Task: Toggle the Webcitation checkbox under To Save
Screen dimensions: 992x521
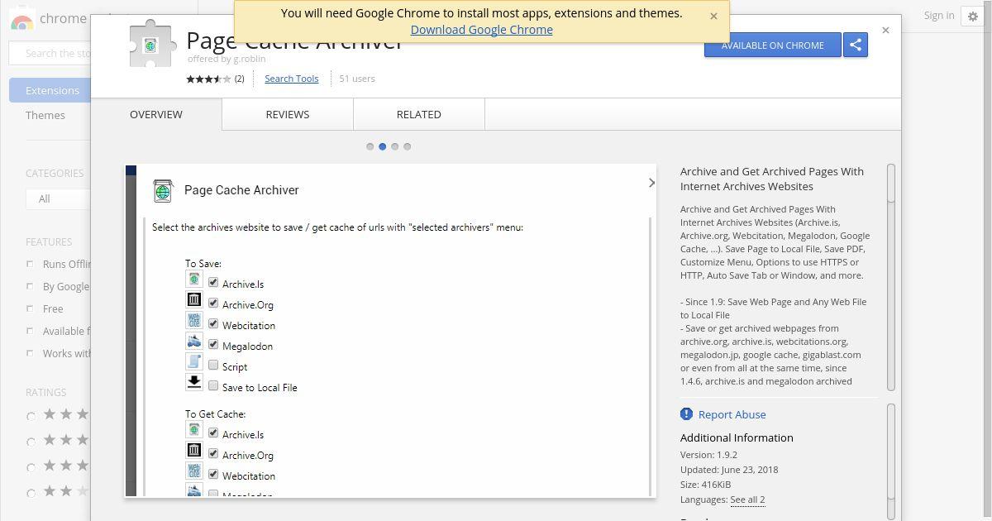Action: click(x=213, y=324)
